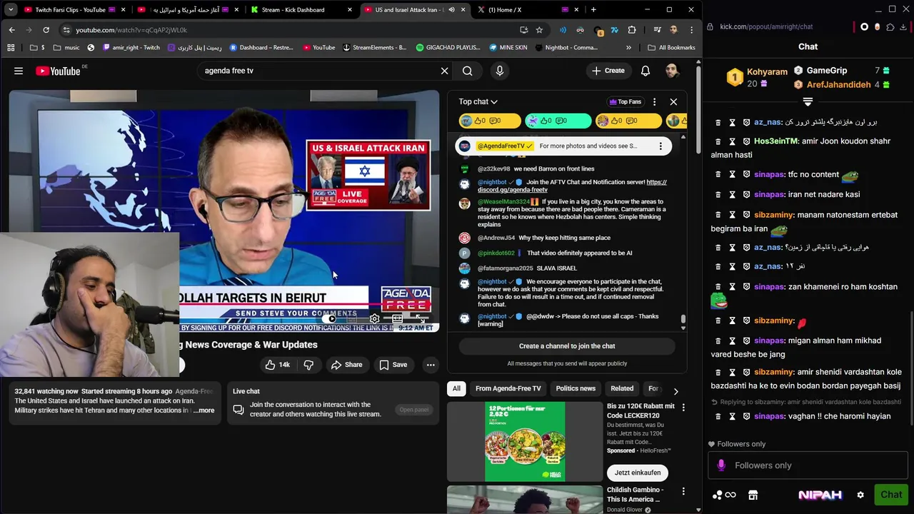The height and width of the screenshot is (514, 914).
Task: Expand the Top chat dropdown
Action: (x=478, y=101)
